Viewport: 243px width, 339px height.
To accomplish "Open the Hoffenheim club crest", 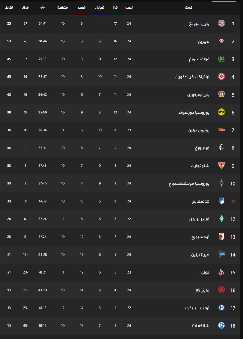I will [221, 201].
